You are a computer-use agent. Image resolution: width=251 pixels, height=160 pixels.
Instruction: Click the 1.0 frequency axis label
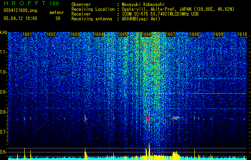3,72
